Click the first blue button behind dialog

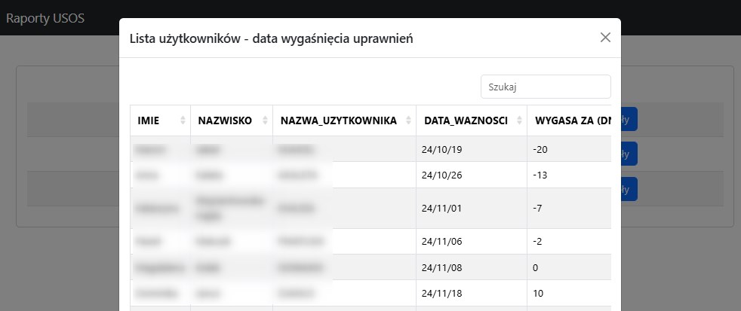coord(629,119)
